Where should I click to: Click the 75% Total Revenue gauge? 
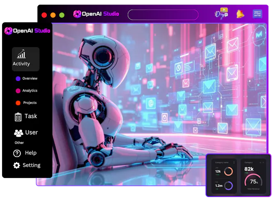(253, 180)
